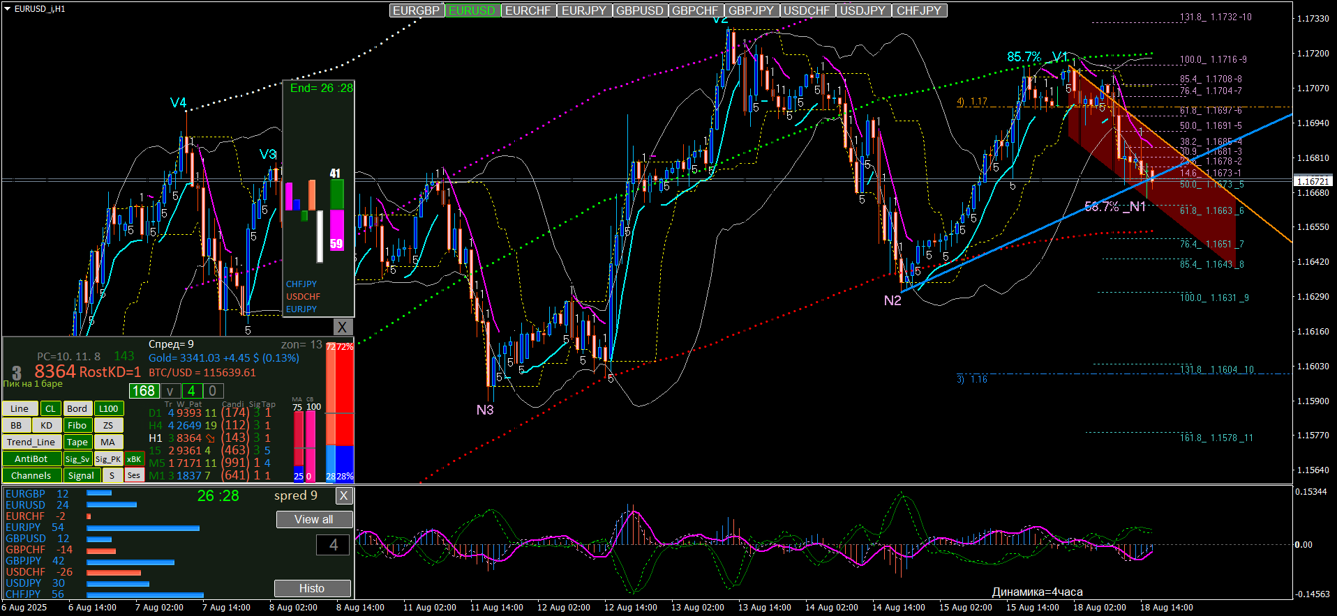Screen dimensions: 1337x616
Task: Toggle the CL button
Action: click(x=50, y=408)
